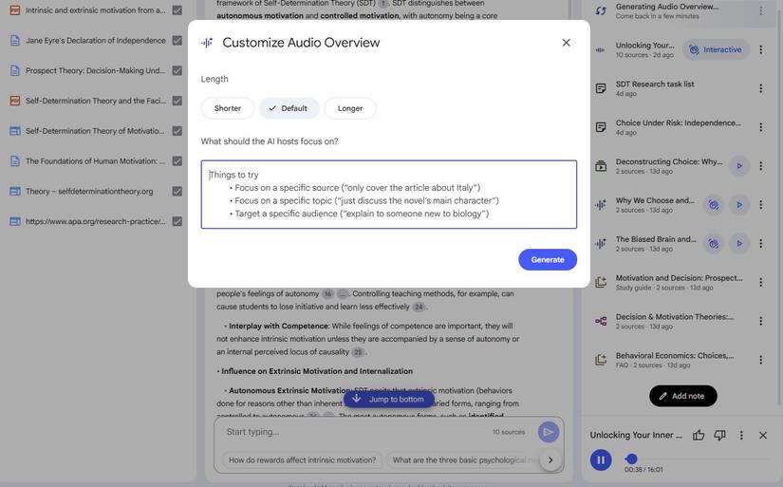This screenshot has width=783, height=487.
Task: Open more options for Choice Under Risk note
Action: pyautogui.click(x=760, y=127)
